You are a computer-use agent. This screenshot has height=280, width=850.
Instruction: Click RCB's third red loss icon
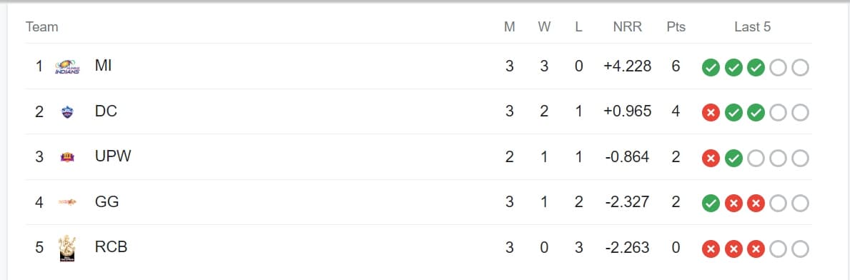click(756, 249)
